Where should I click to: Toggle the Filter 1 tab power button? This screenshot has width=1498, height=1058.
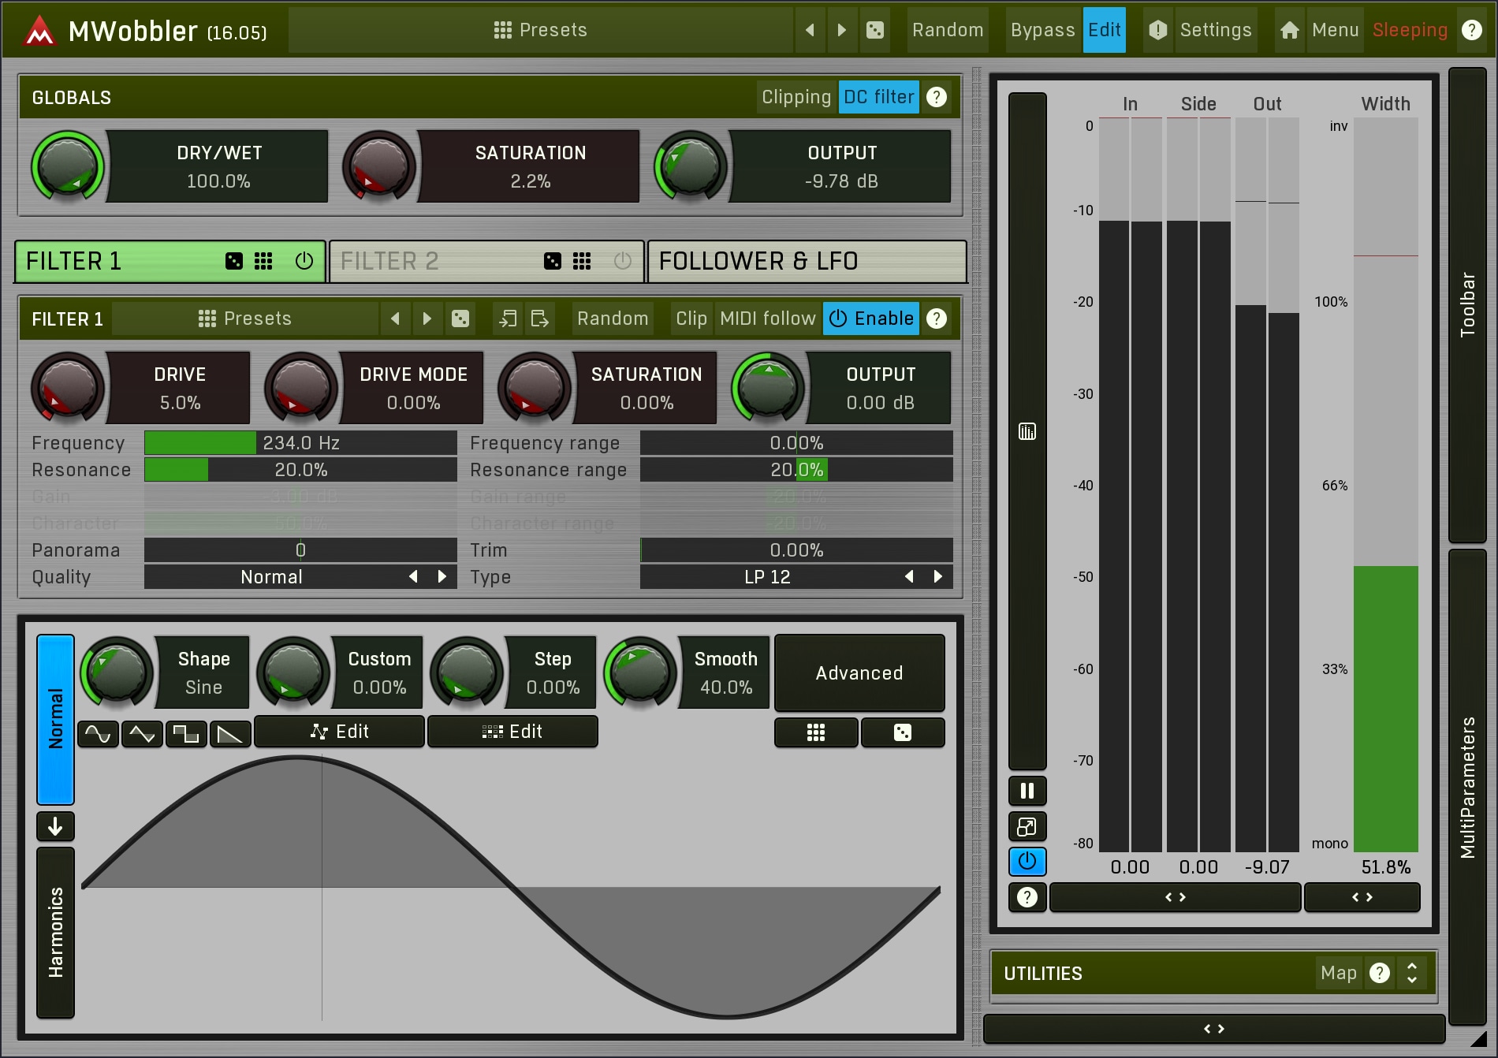304,261
